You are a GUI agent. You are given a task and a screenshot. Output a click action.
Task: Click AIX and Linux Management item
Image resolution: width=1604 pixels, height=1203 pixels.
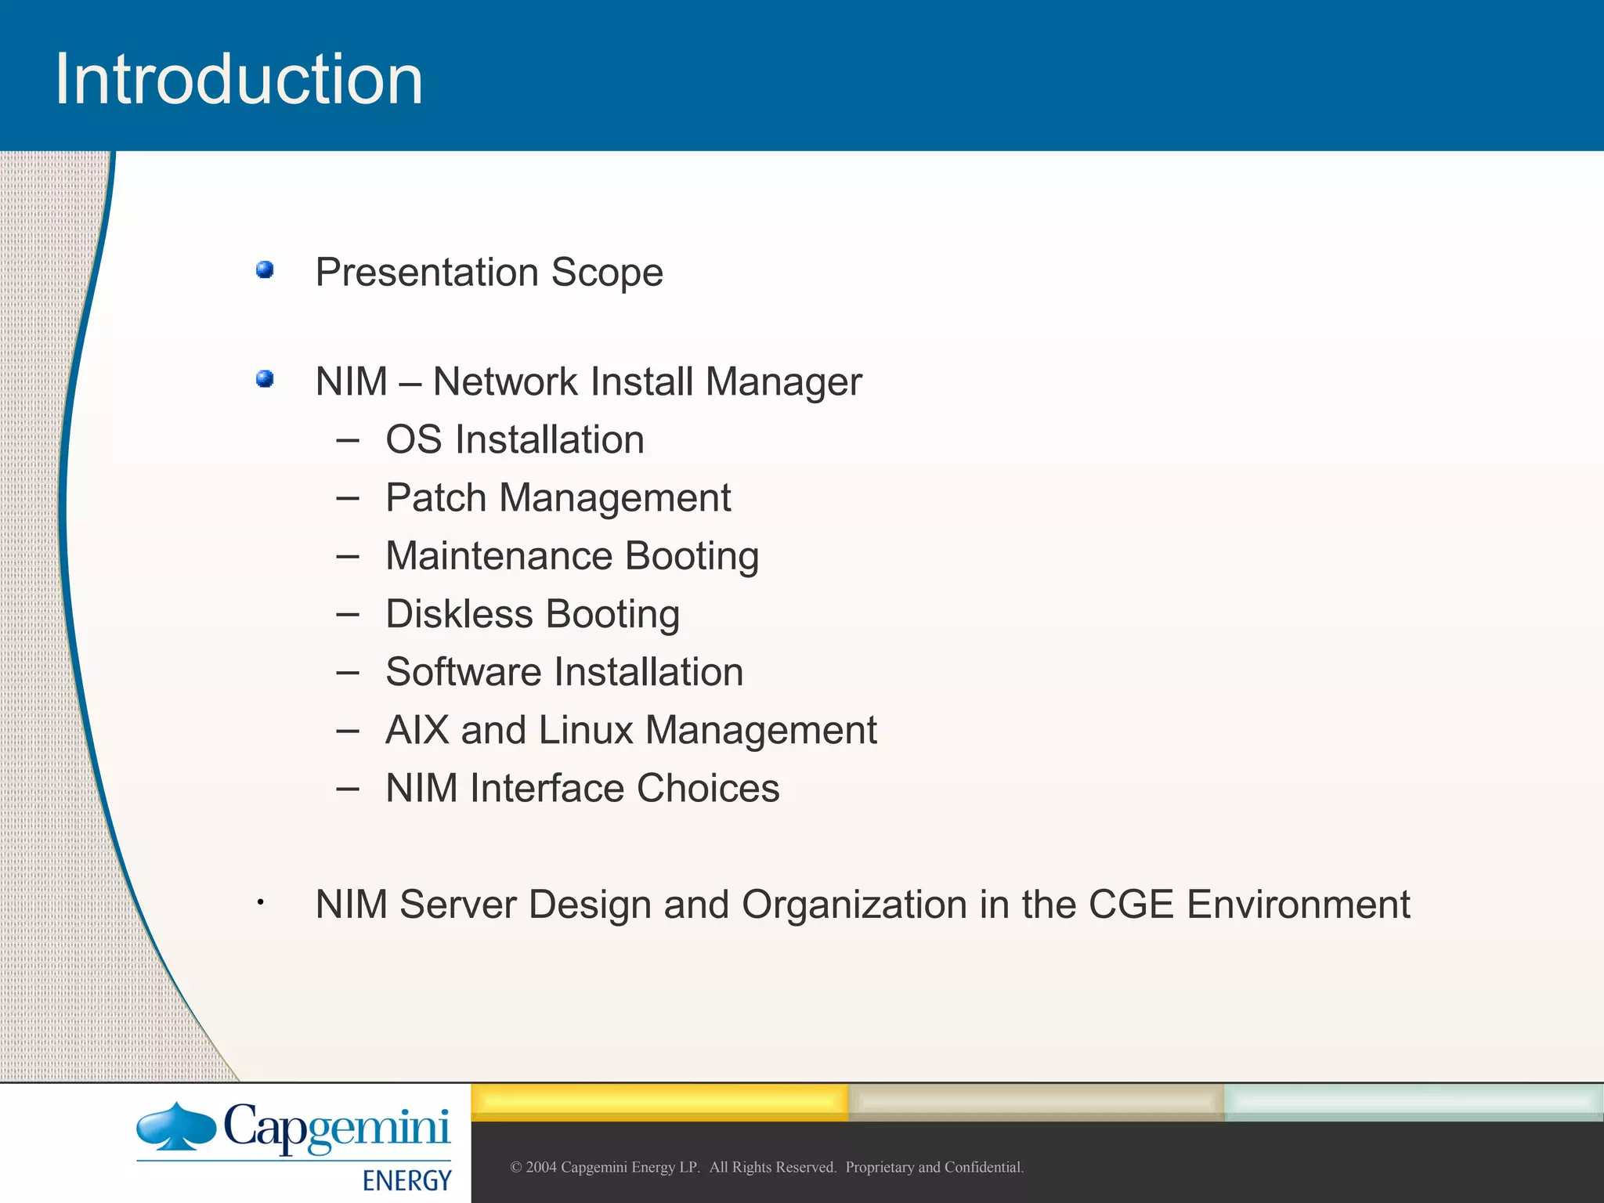coord(630,730)
